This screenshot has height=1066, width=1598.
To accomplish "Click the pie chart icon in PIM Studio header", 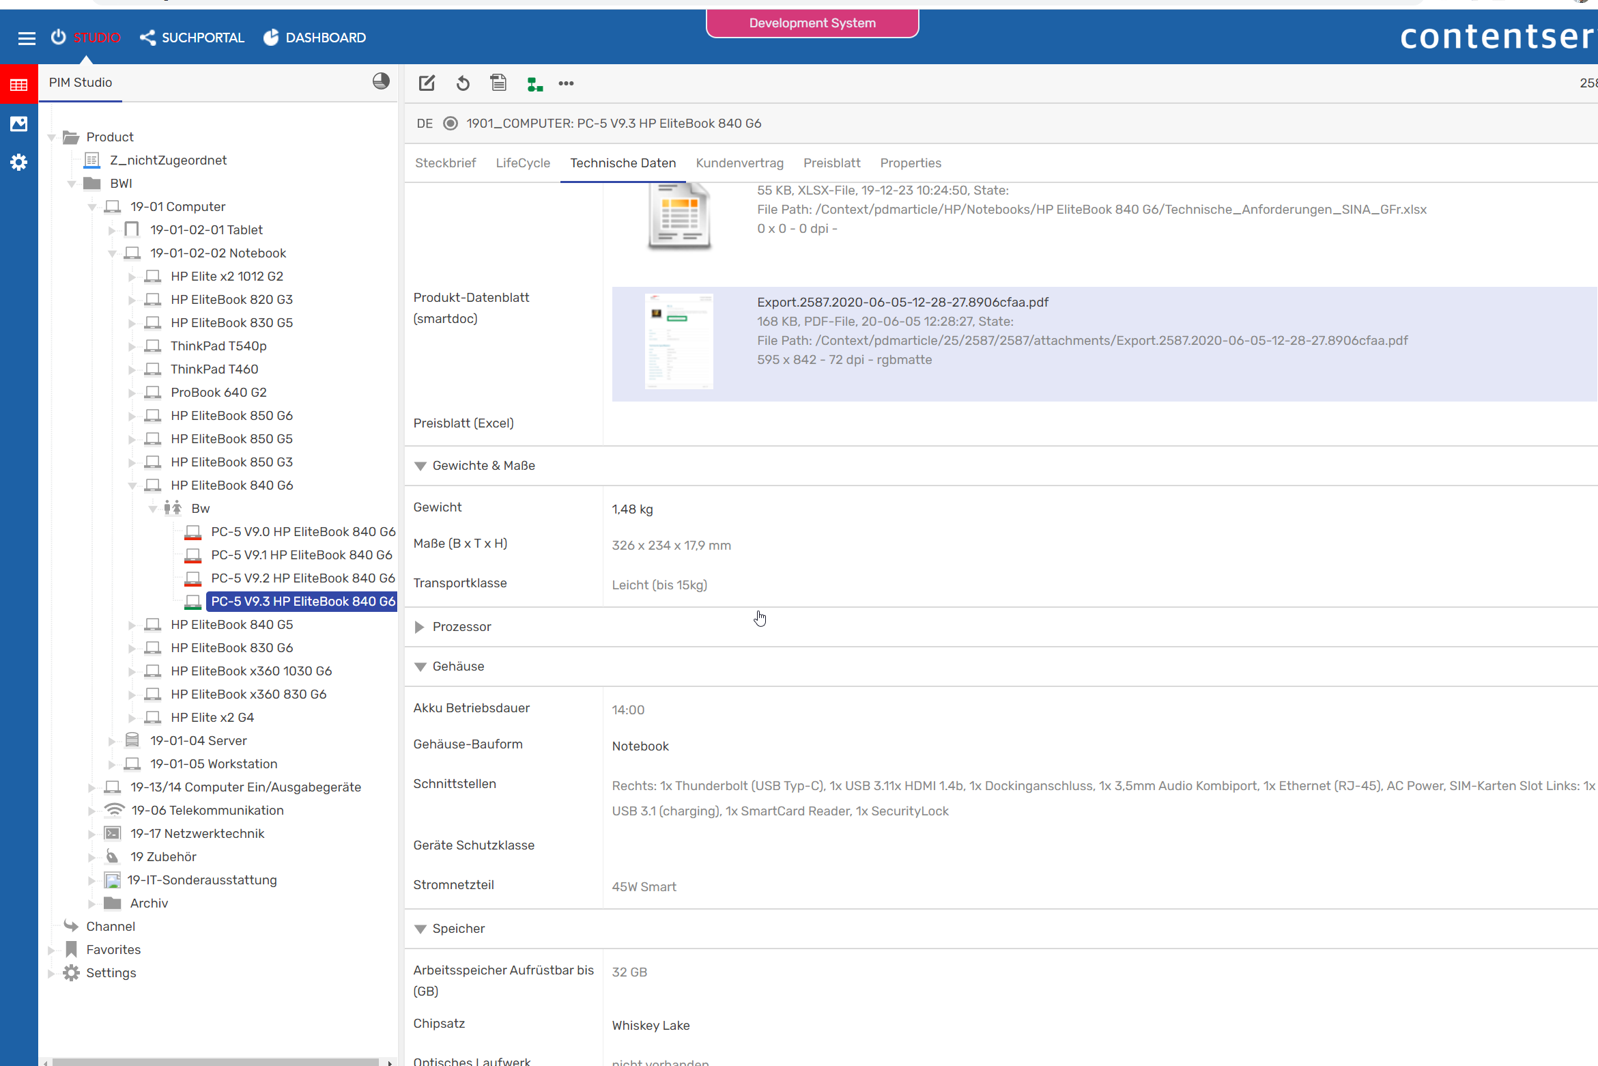I will click(x=381, y=81).
